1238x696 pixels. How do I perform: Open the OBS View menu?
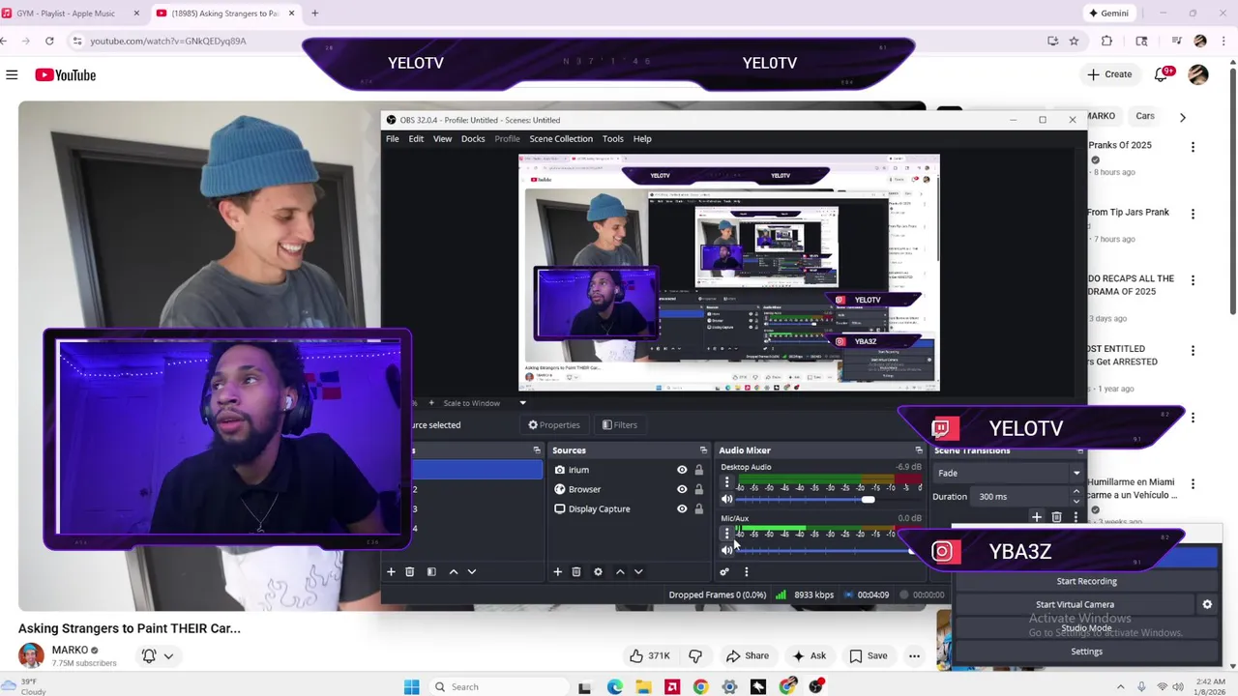[442, 138]
